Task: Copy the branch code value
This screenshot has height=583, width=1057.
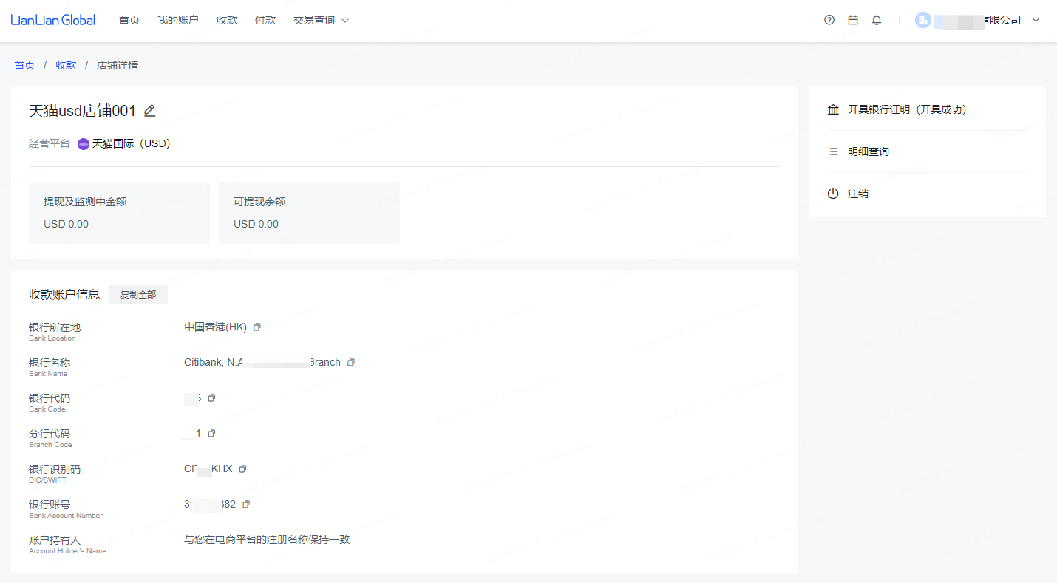Action: tap(211, 433)
